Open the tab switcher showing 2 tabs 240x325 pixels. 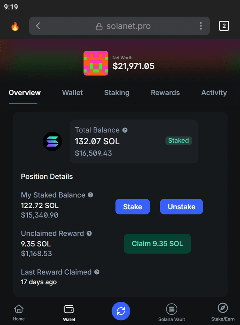pos(224,26)
